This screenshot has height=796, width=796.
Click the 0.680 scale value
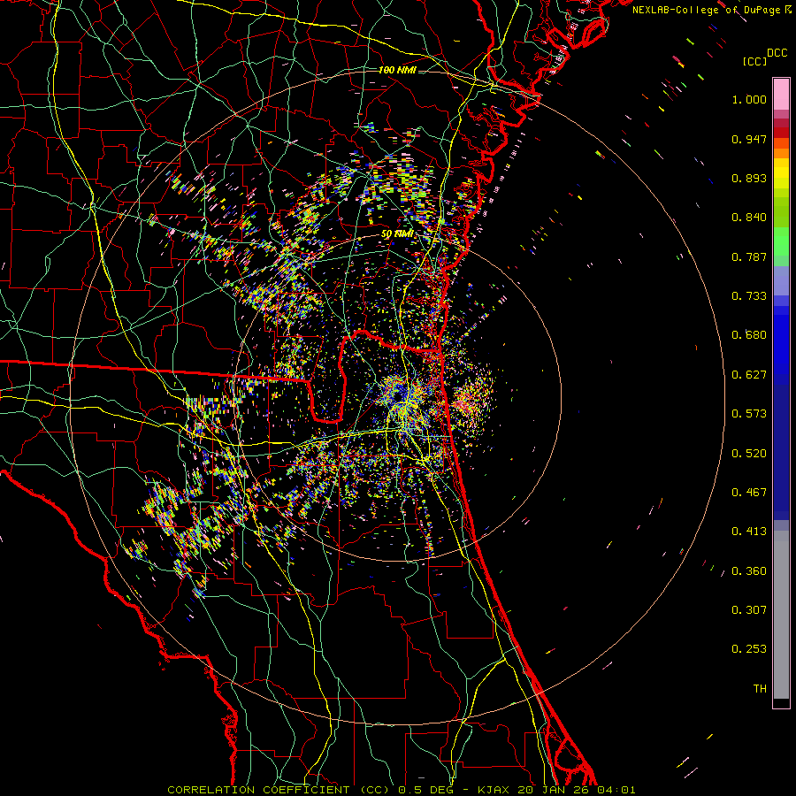click(749, 335)
